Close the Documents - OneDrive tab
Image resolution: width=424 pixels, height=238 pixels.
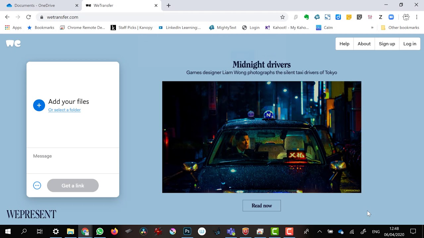[77, 5]
